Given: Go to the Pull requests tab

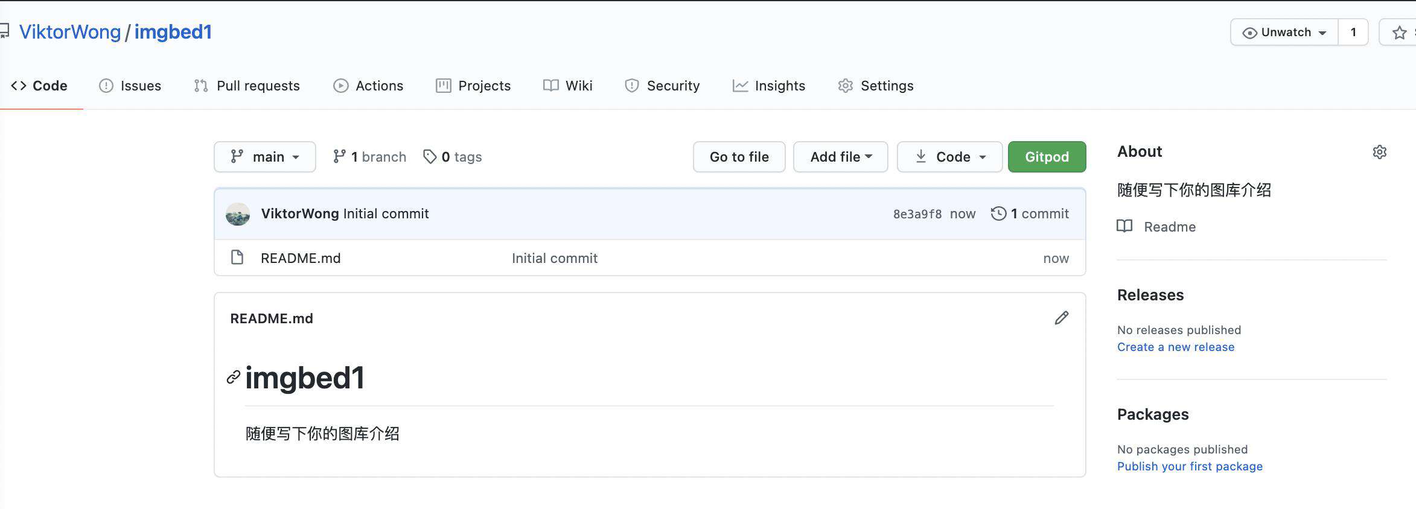Looking at the screenshot, I should (x=247, y=86).
